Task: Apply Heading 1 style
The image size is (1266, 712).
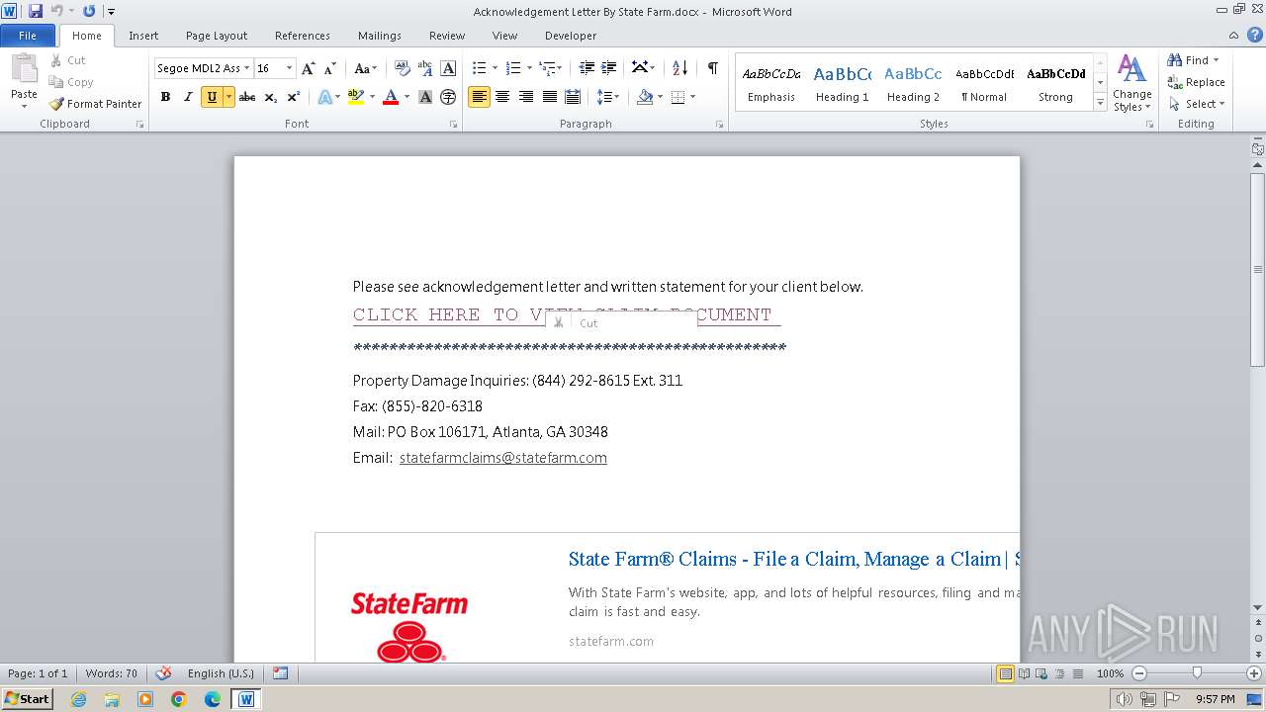Action: (x=843, y=83)
